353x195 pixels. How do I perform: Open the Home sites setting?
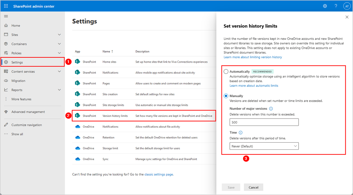pyautogui.click(x=109, y=62)
